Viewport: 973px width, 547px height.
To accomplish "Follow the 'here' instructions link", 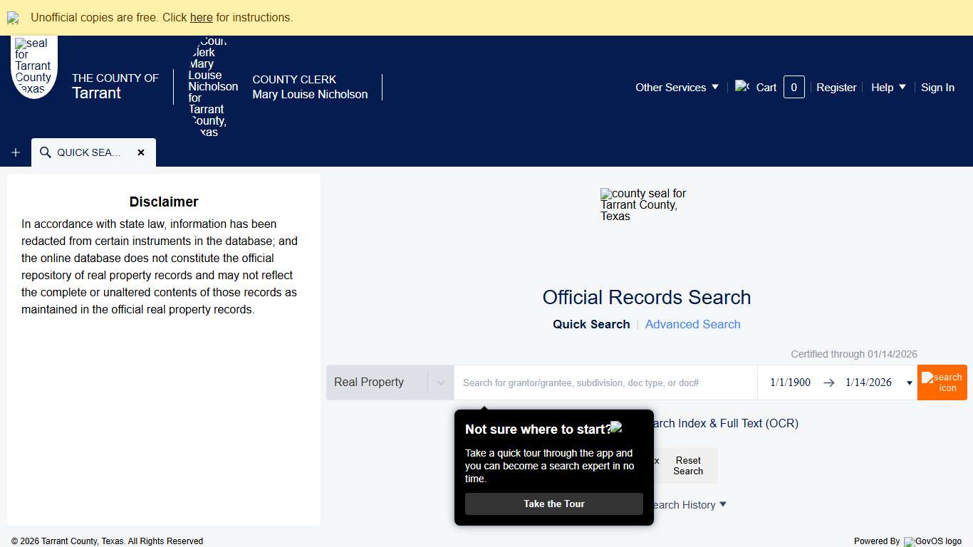I will pos(201,17).
